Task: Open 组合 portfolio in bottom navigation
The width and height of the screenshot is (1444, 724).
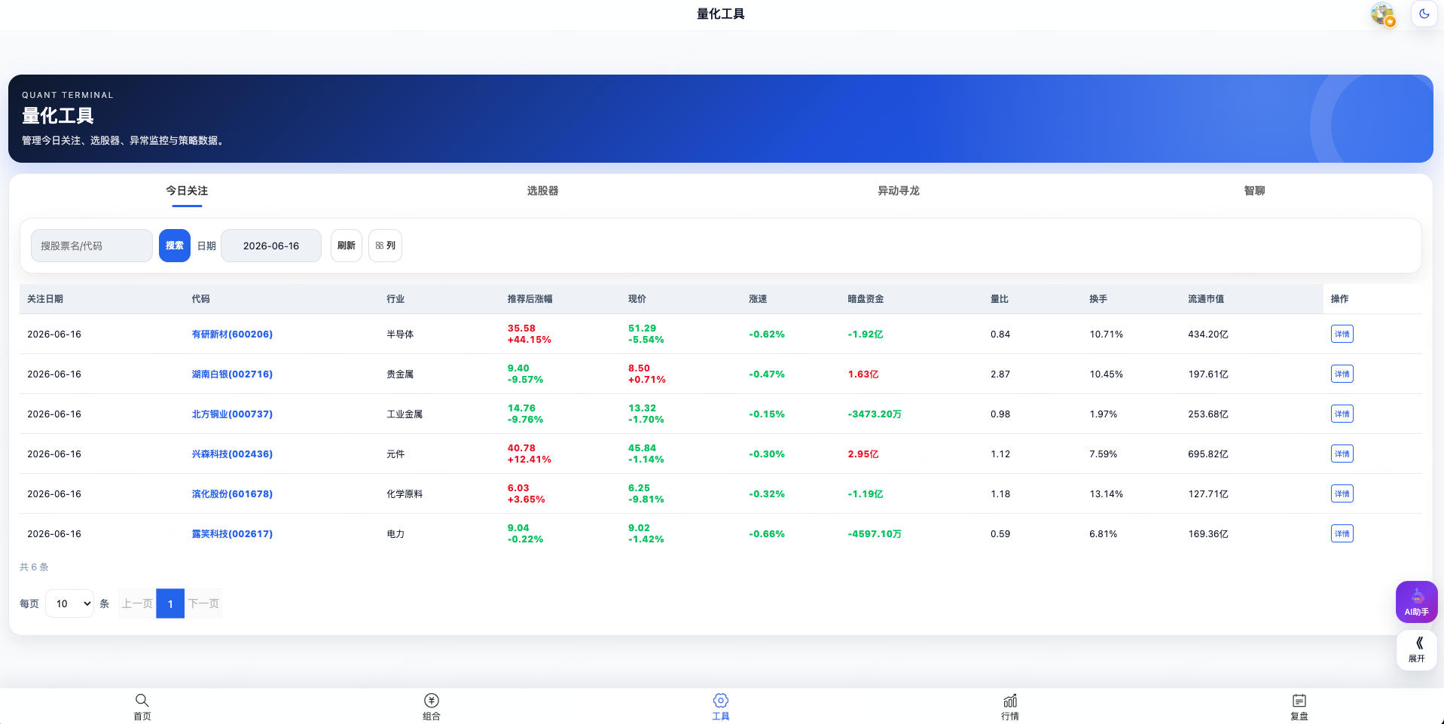Action: point(432,707)
